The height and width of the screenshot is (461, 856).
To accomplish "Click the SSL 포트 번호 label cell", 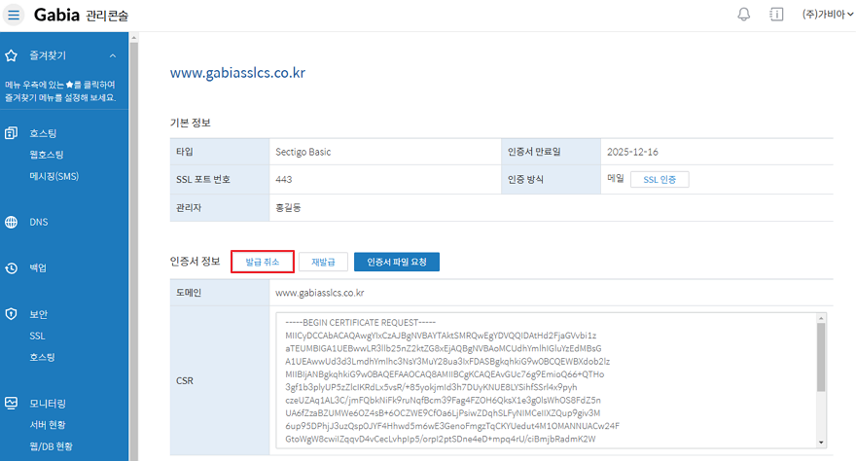I will click(220, 180).
